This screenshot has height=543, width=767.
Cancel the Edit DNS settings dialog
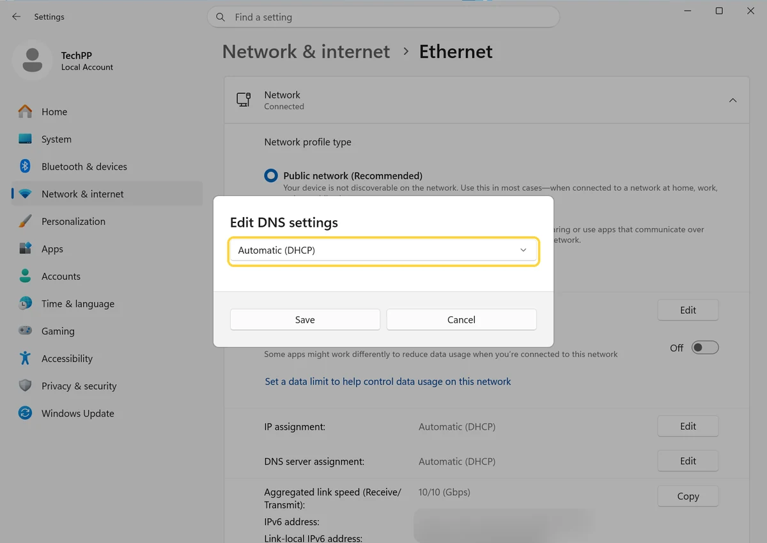point(461,319)
